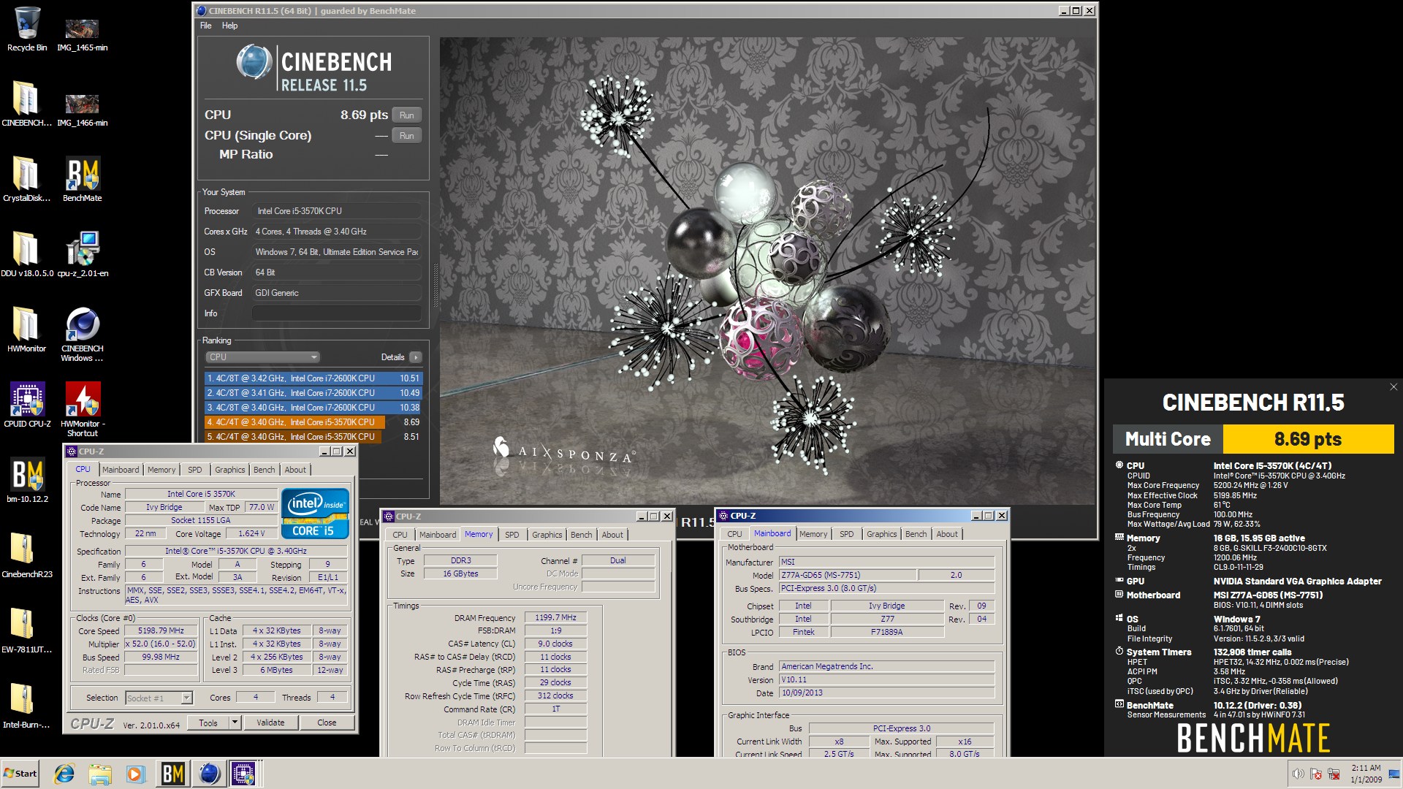The image size is (1403, 789).
Task: Switch to Memory tab in left CPU-Z
Action: click(x=161, y=470)
